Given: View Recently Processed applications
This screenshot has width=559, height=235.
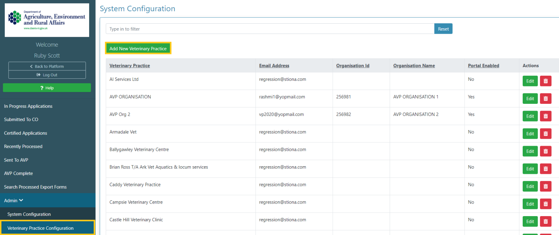Looking at the screenshot, I should [23, 146].
